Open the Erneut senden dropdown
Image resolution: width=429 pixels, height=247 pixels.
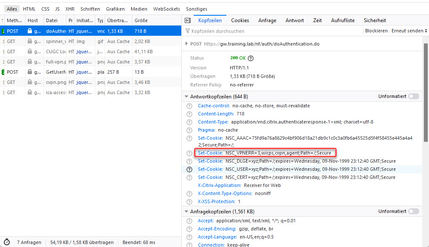(x=409, y=31)
